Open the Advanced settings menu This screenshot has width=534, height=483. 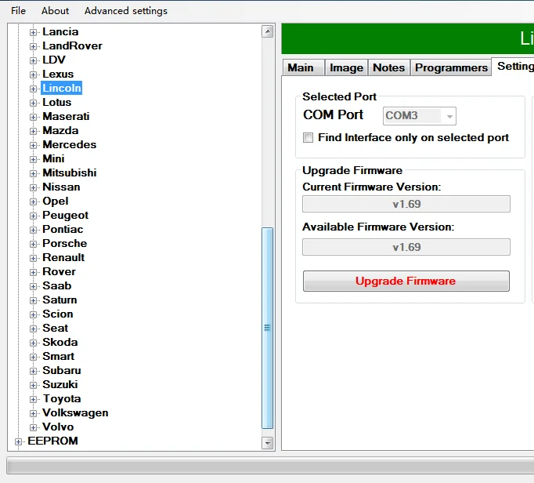point(126,11)
